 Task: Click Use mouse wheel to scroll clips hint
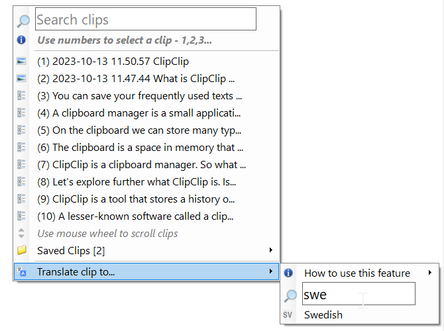(x=107, y=234)
